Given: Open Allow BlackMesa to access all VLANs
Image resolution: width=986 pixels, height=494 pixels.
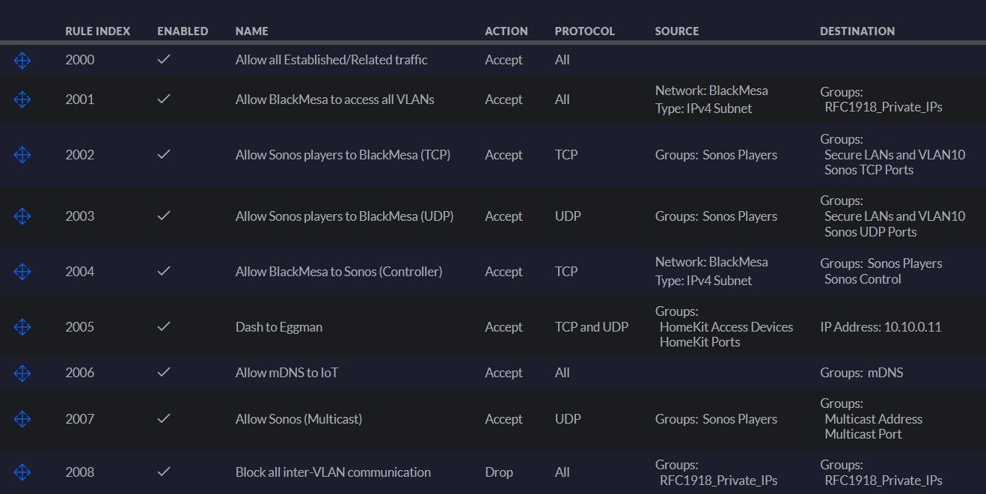Looking at the screenshot, I should 334,100.
